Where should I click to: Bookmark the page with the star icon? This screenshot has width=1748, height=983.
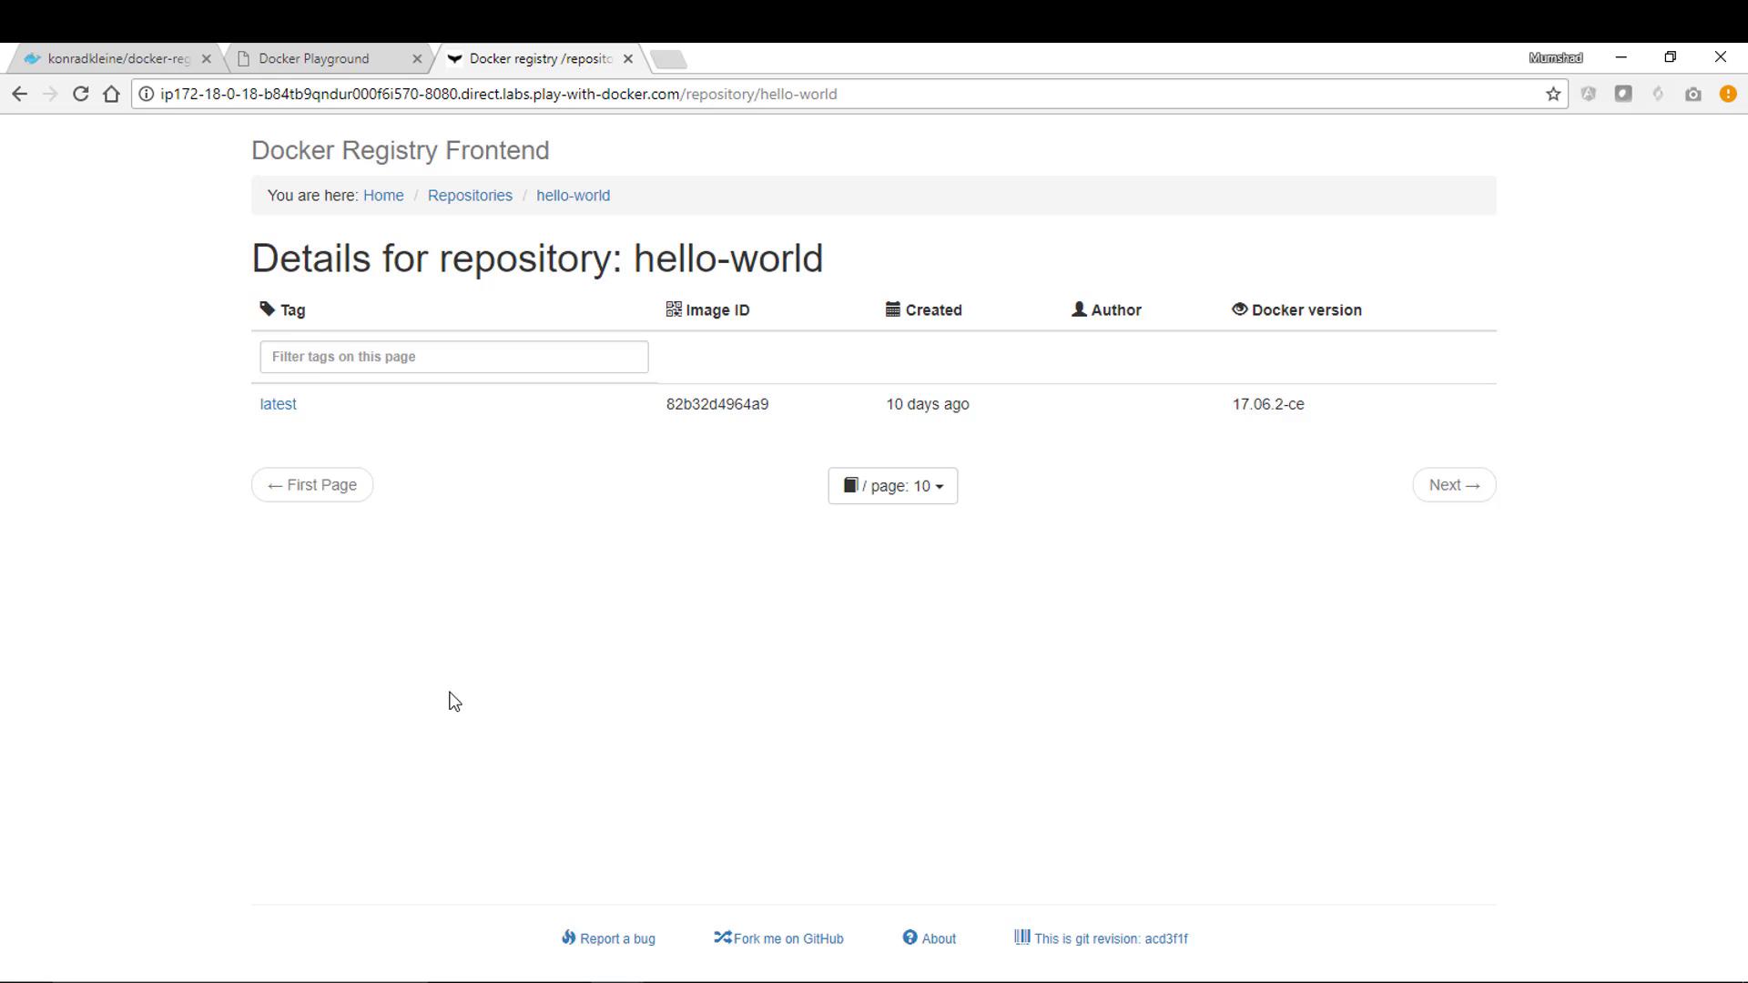(1553, 94)
